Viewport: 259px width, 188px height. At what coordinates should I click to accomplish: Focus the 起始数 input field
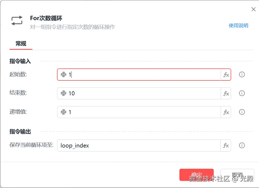tap(144, 75)
